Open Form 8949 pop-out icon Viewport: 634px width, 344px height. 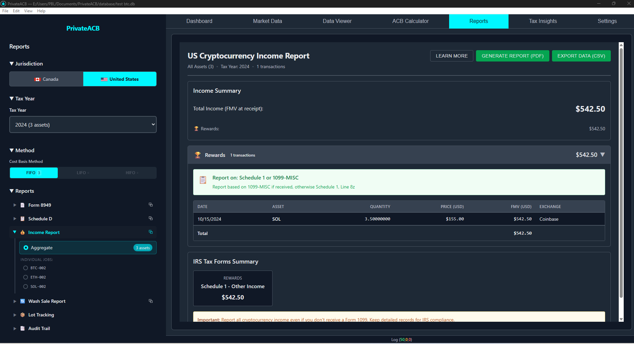click(x=151, y=205)
